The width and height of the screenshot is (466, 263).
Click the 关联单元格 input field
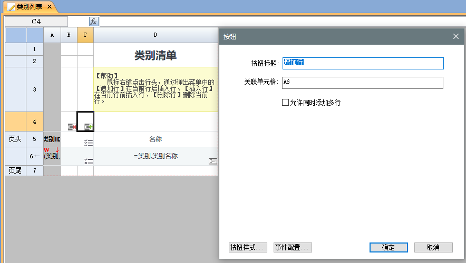pos(363,83)
